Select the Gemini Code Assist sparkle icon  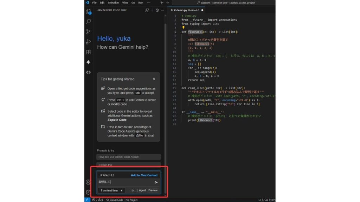pyautogui.click(x=88, y=62)
